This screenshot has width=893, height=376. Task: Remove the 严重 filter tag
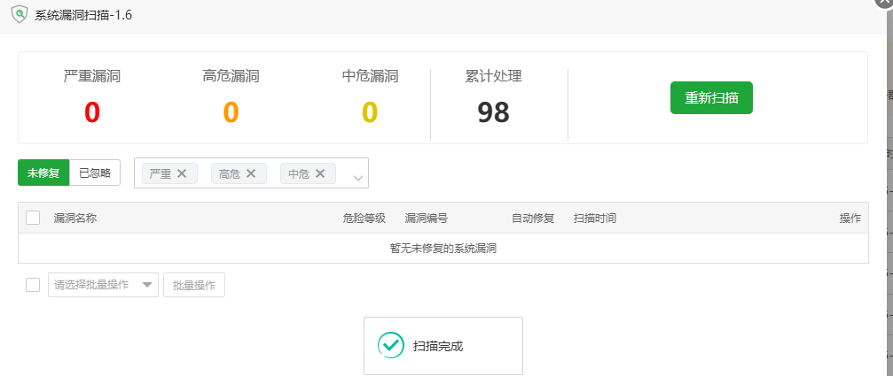click(x=182, y=173)
